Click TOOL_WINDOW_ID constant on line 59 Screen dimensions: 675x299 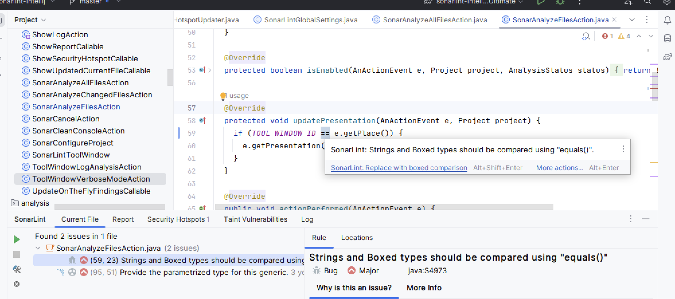click(x=284, y=133)
